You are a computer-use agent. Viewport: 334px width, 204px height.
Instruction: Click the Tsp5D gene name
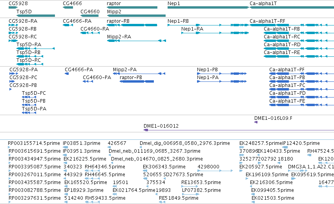[x=24, y=11]
